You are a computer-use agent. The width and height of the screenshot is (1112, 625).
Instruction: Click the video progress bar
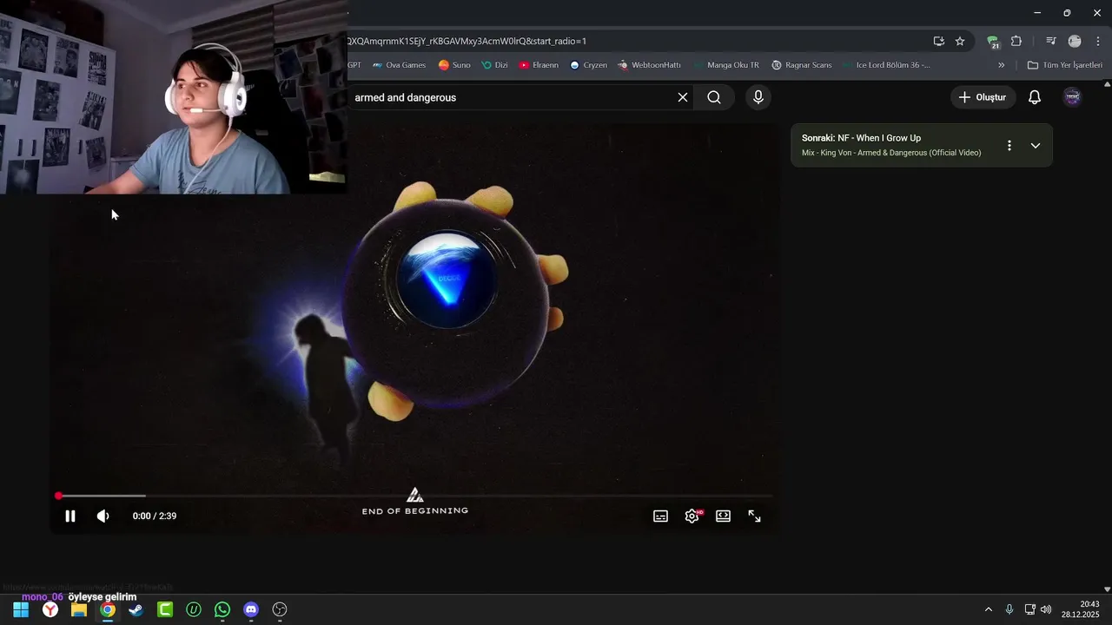point(415,496)
